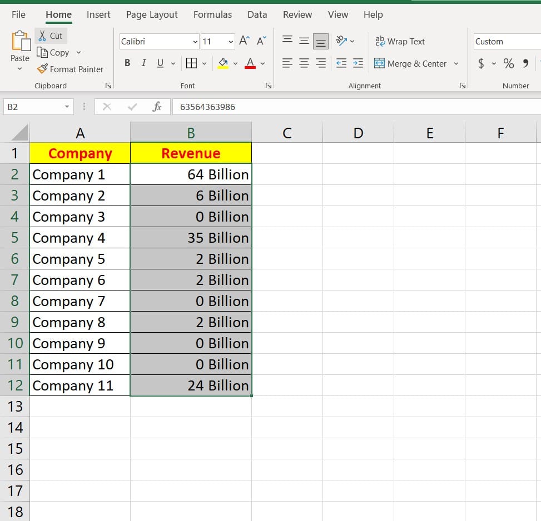Click the Merge & Center button
Screen dimensions: 541x521
click(x=410, y=64)
